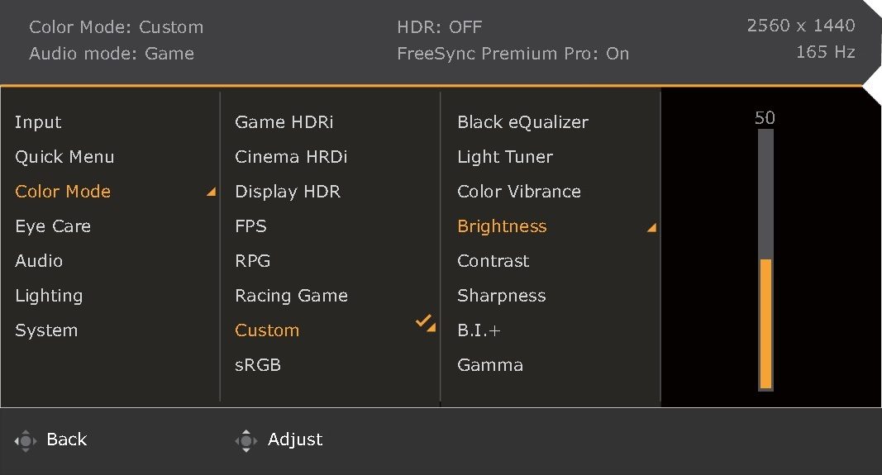
Task: Click the arrow beside Brightness
Action: [x=651, y=227]
